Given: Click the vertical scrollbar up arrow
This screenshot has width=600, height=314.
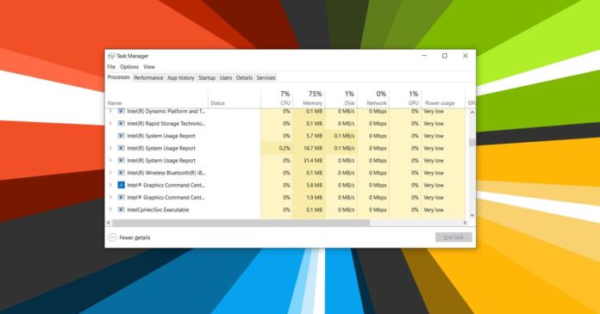Looking at the screenshot, I should (x=472, y=113).
